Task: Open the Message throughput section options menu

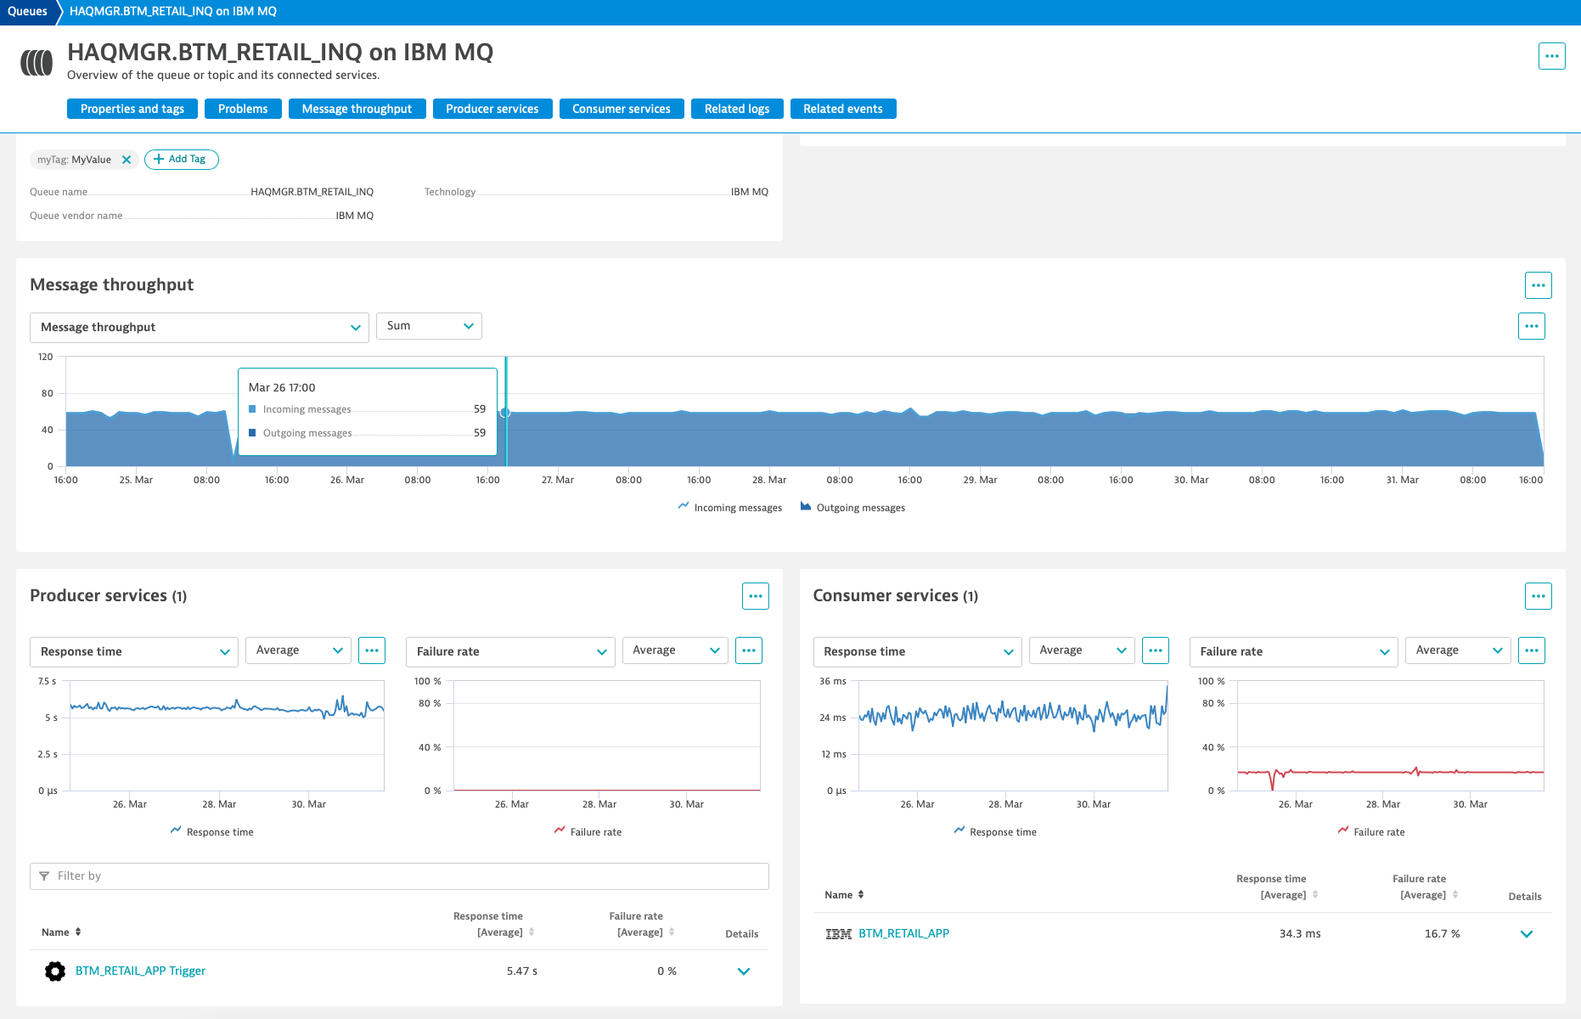Action: [1538, 285]
